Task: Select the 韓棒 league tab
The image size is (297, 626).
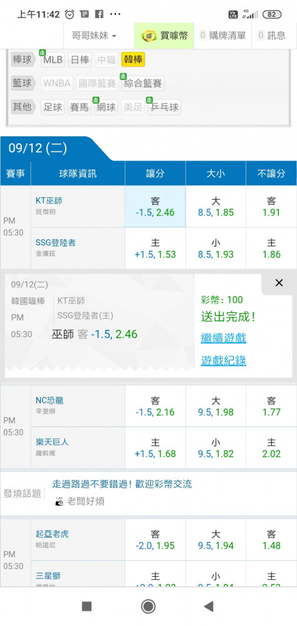Action: (x=133, y=60)
